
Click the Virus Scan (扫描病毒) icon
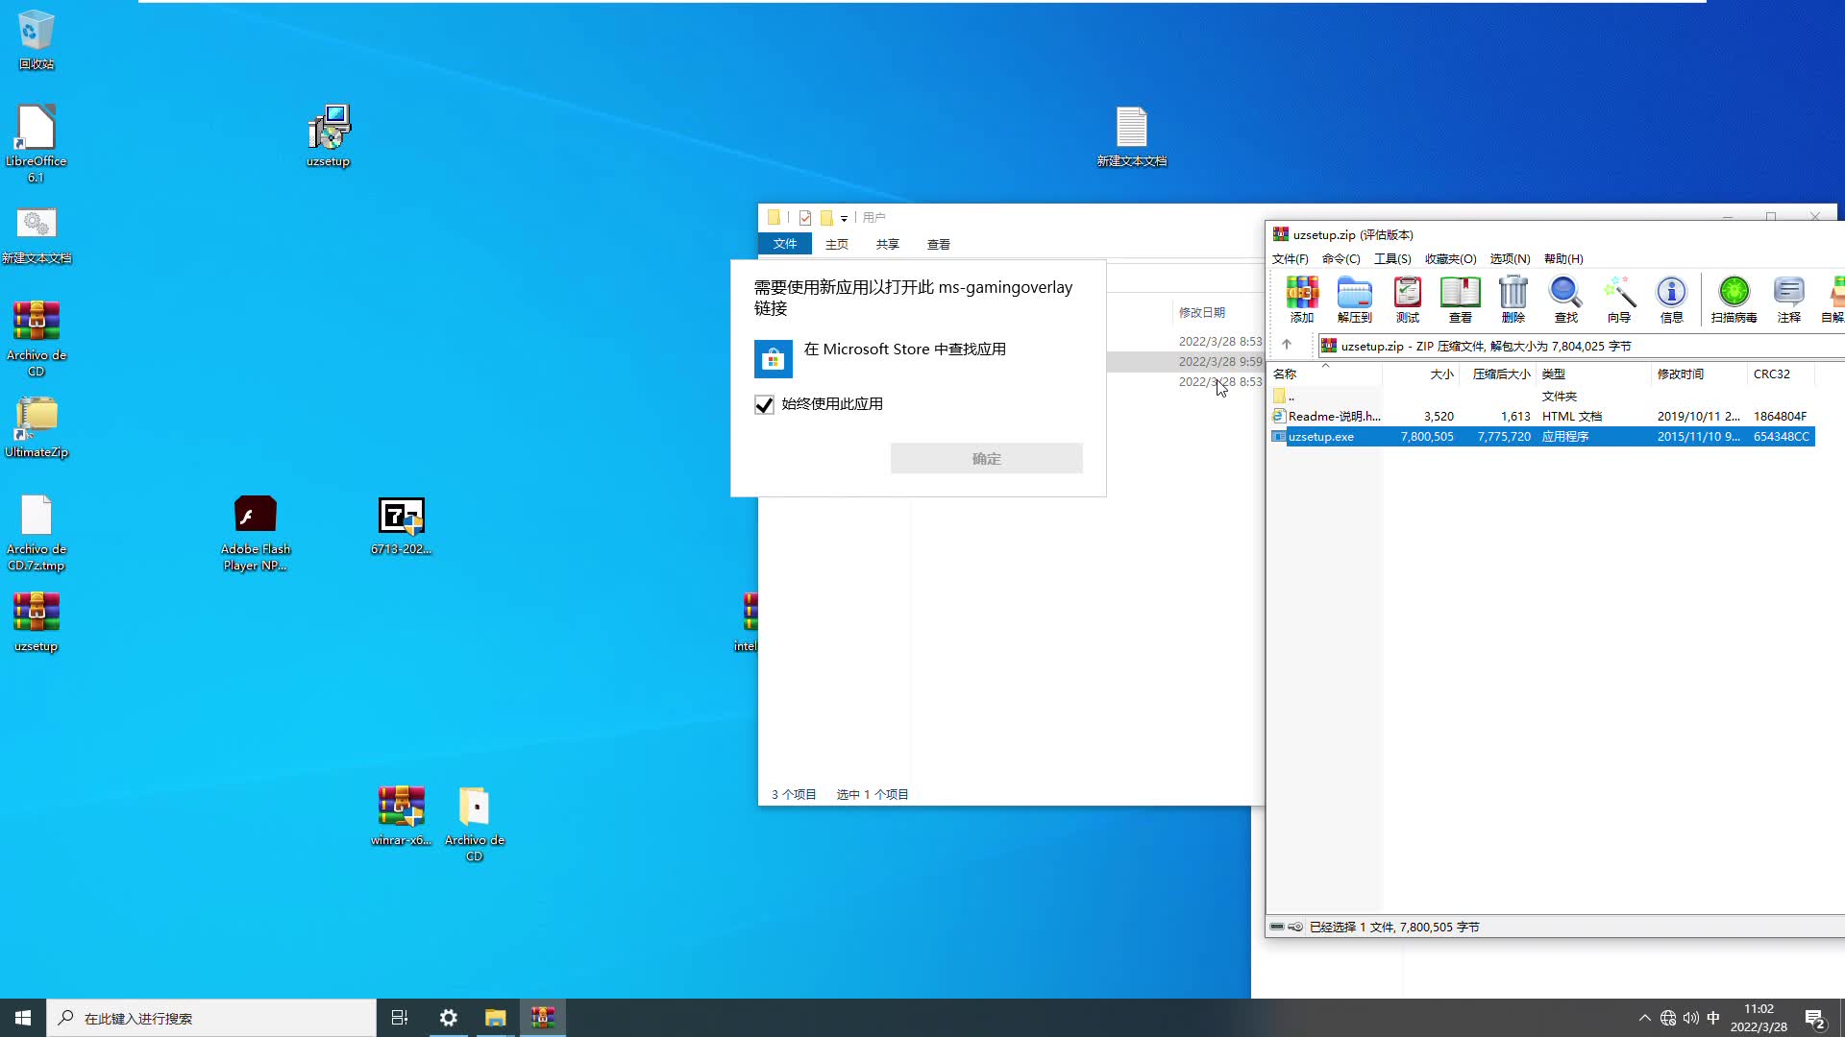pos(1734,300)
